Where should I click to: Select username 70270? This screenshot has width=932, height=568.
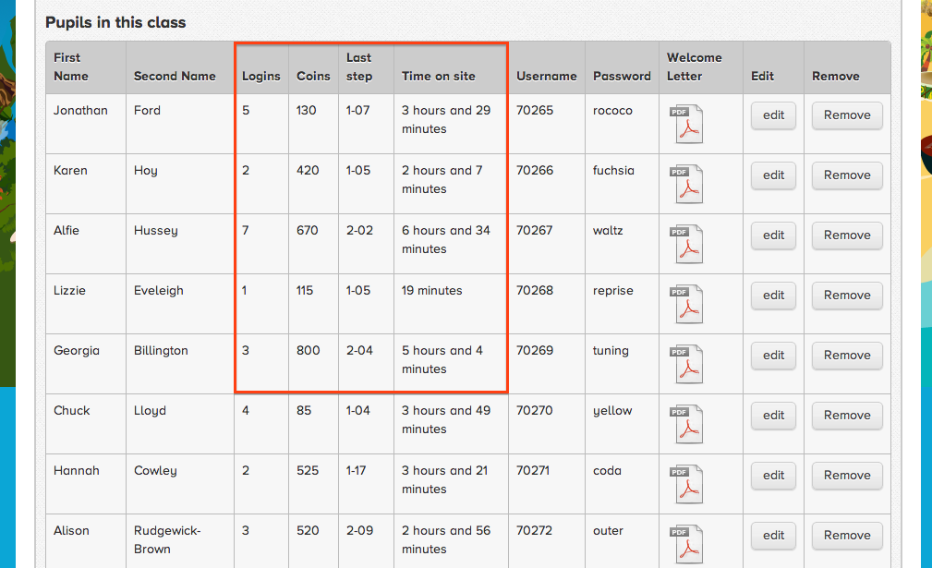(535, 411)
